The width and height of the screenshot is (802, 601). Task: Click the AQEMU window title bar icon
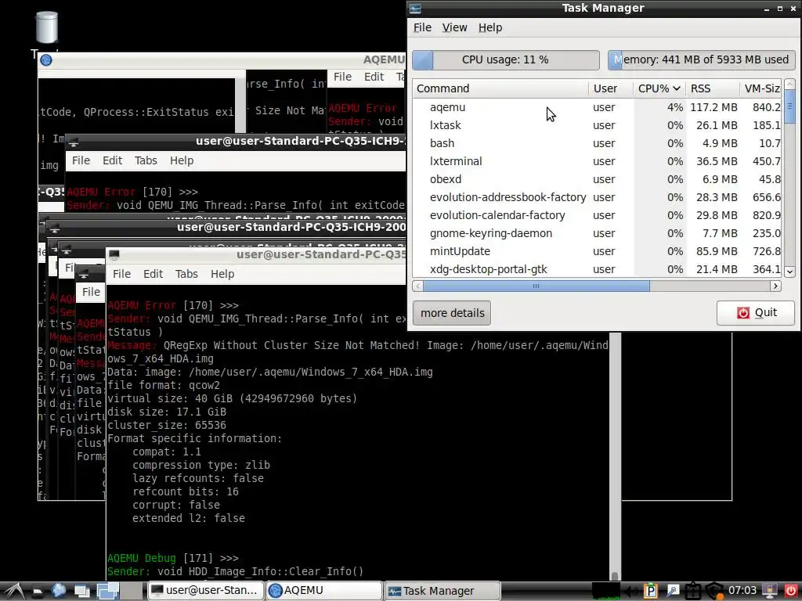pyautogui.click(x=46, y=60)
